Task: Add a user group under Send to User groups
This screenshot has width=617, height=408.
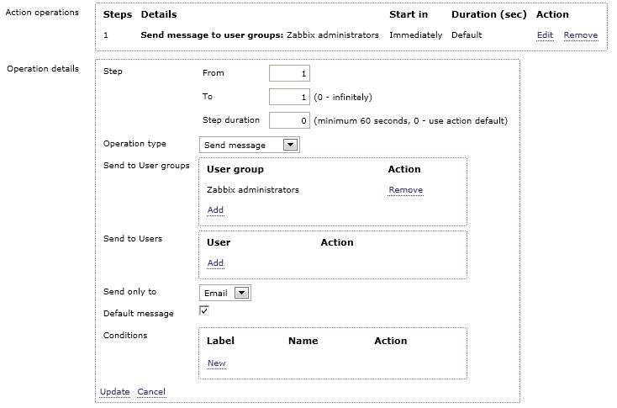Action: (215, 210)
